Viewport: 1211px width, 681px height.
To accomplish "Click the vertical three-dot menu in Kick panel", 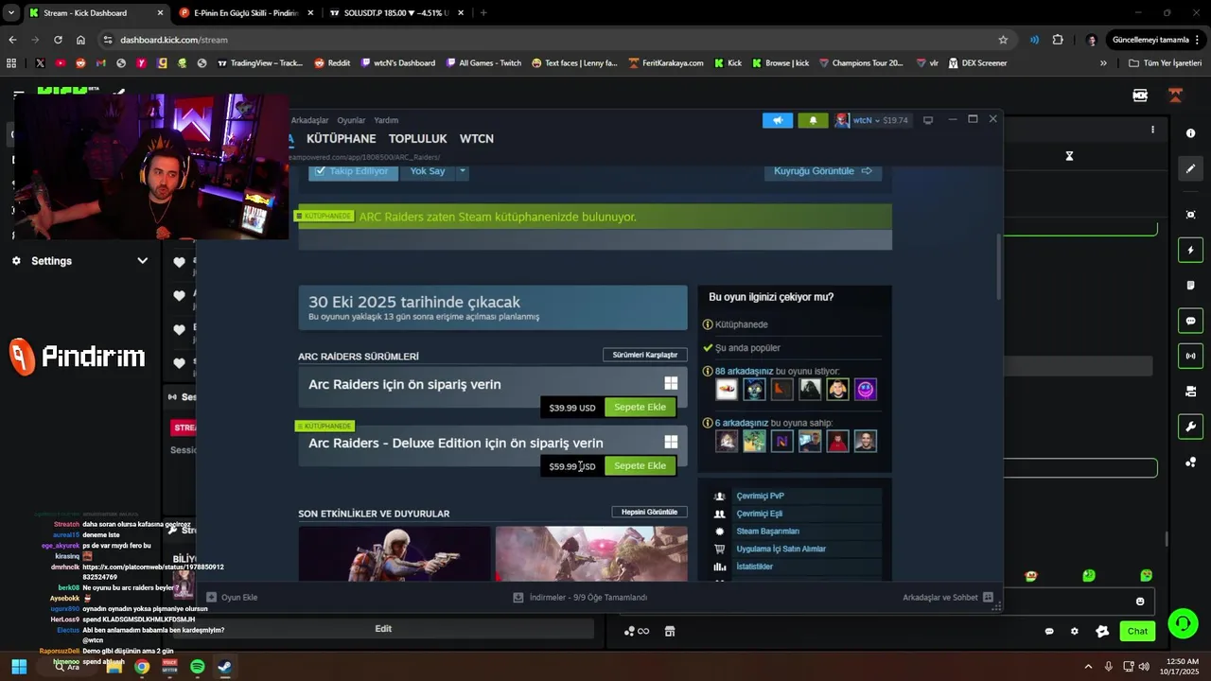I will 1152,130.
